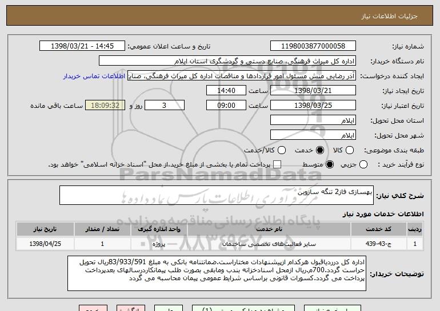Click the تعداد / مقدار column header
This screenshot has height=311, width=440.
(102, 229)
